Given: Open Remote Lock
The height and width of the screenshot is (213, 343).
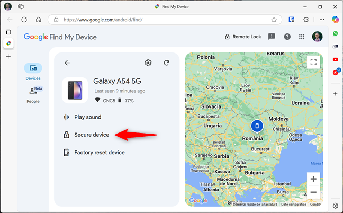Looking at the screenshot, I should pyautogui.click(x=243, y=37).
